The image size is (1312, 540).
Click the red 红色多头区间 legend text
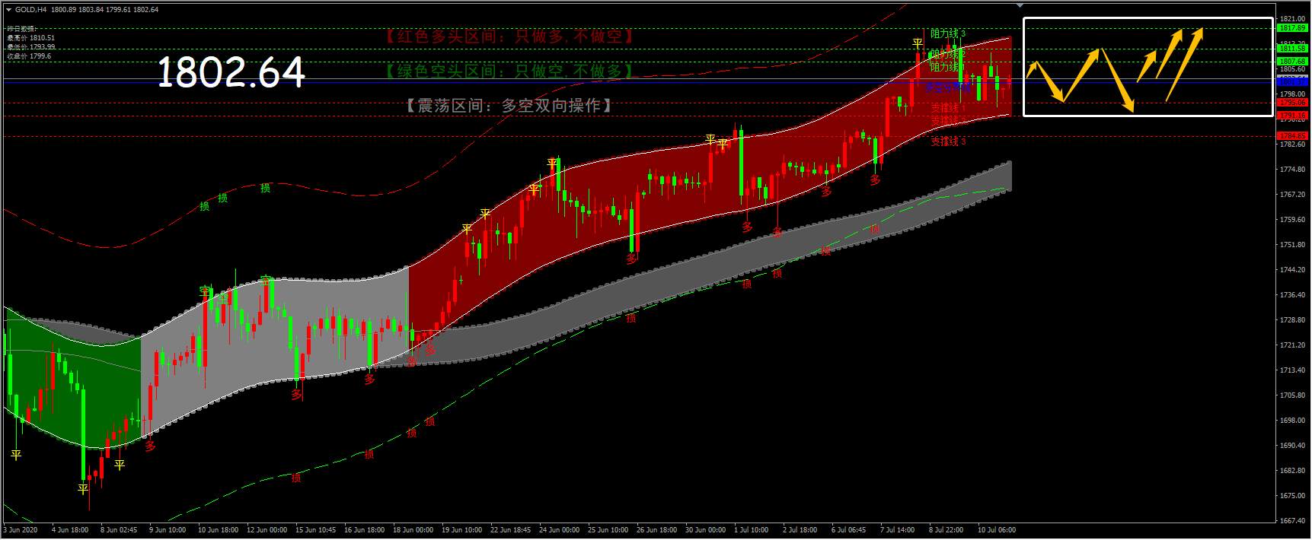(x=509, y=37)
